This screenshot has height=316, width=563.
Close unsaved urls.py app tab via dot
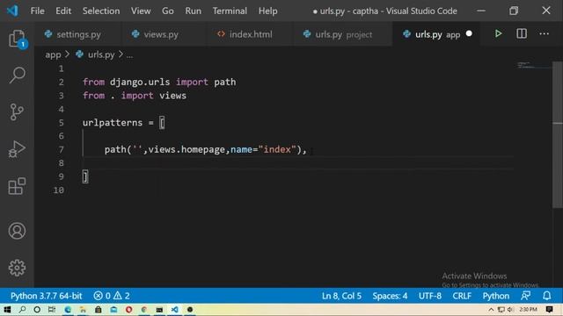click(x=469, y=33)
